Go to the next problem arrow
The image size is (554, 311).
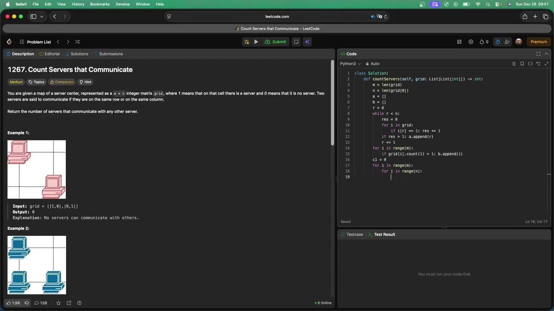[68, 42]
